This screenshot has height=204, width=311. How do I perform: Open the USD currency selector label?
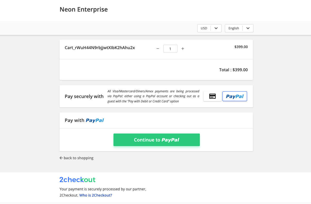pos(204,28)
